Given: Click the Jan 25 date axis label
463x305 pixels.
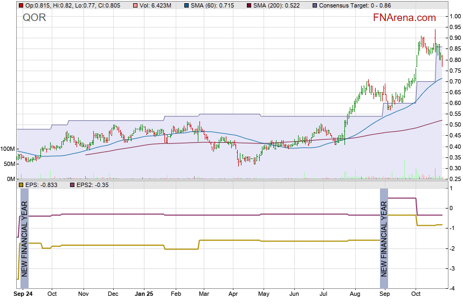Looking at the screenshot, I should (x=144, y=295).
